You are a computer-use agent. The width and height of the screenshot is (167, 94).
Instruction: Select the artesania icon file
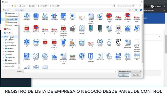coord(45,17)
